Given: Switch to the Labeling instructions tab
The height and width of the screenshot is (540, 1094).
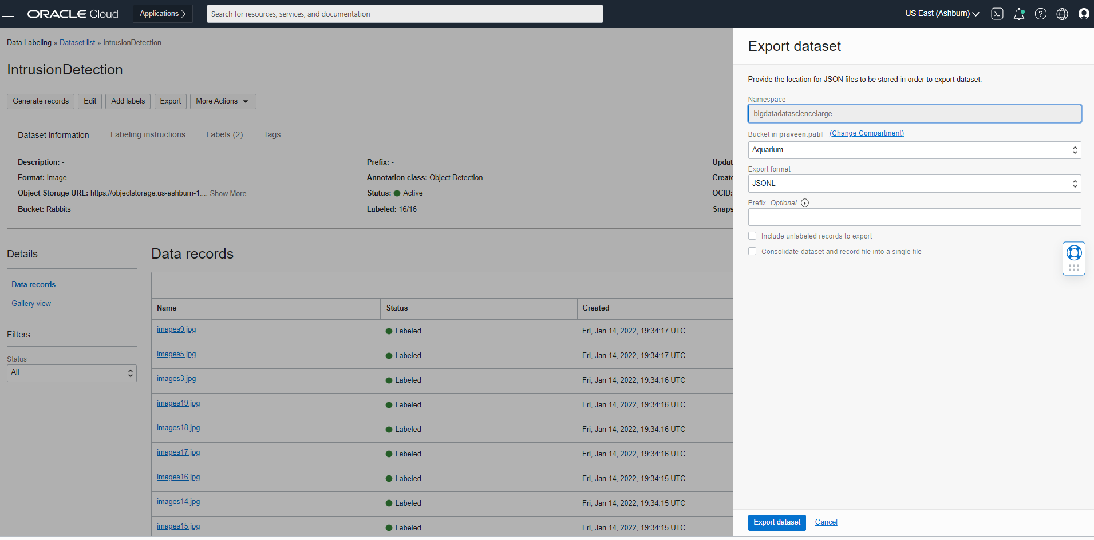Looking at the screenshot, I should coord(148,135).
